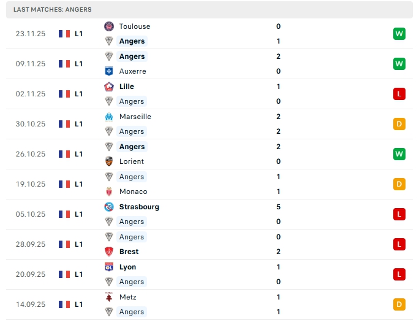Click the Brest club crest icon
Screen dimensions: 419x321
tap(109, 252)
